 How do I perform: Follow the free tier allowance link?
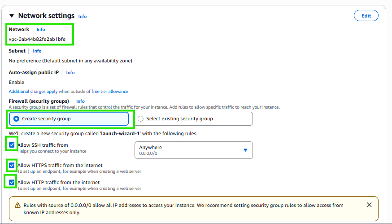(110, 92)
